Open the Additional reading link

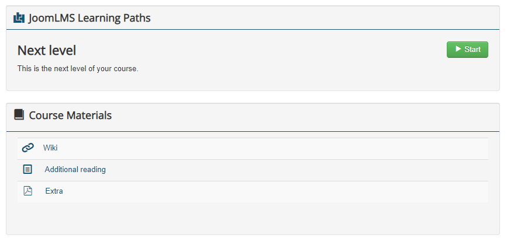click(75, 169)
